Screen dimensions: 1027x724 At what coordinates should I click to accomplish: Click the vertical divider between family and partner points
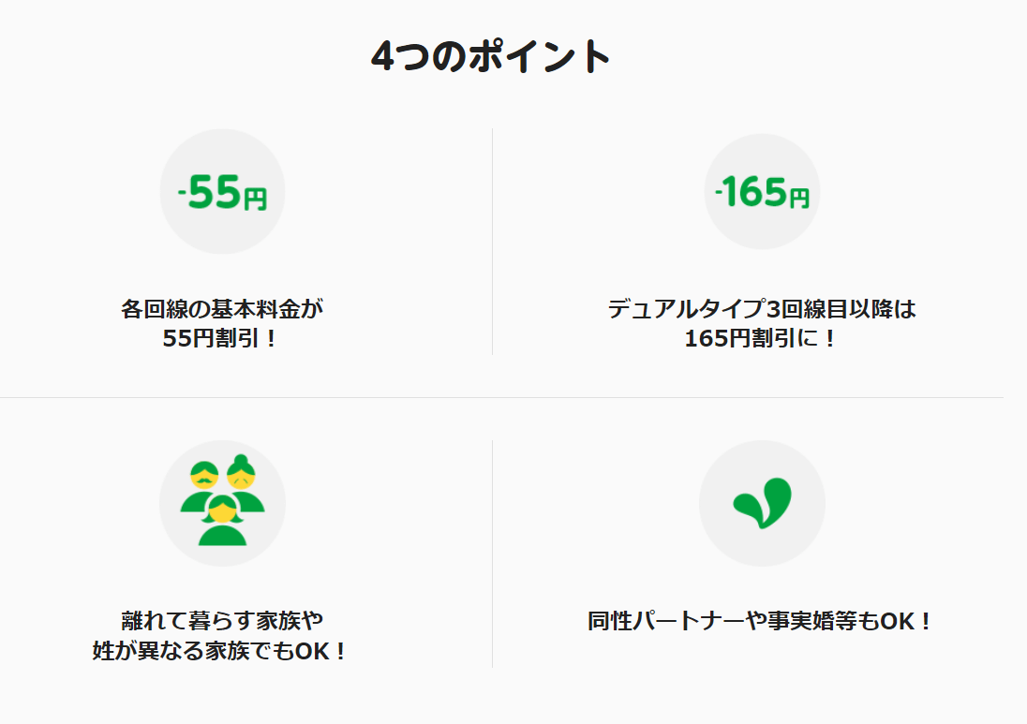point(493,554)
